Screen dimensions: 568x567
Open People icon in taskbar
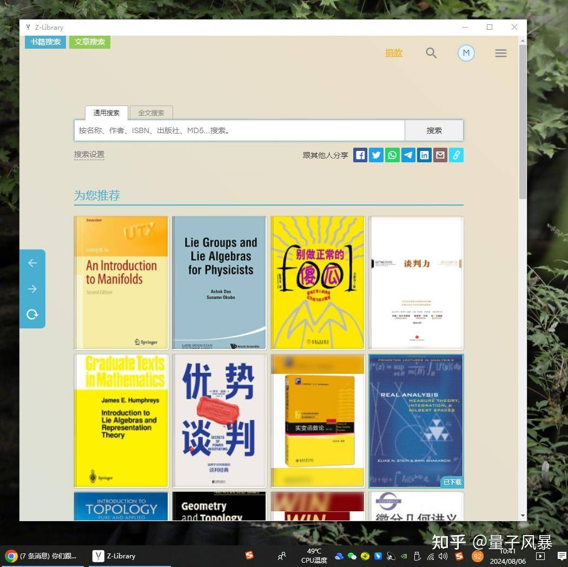tap(281, 556)
